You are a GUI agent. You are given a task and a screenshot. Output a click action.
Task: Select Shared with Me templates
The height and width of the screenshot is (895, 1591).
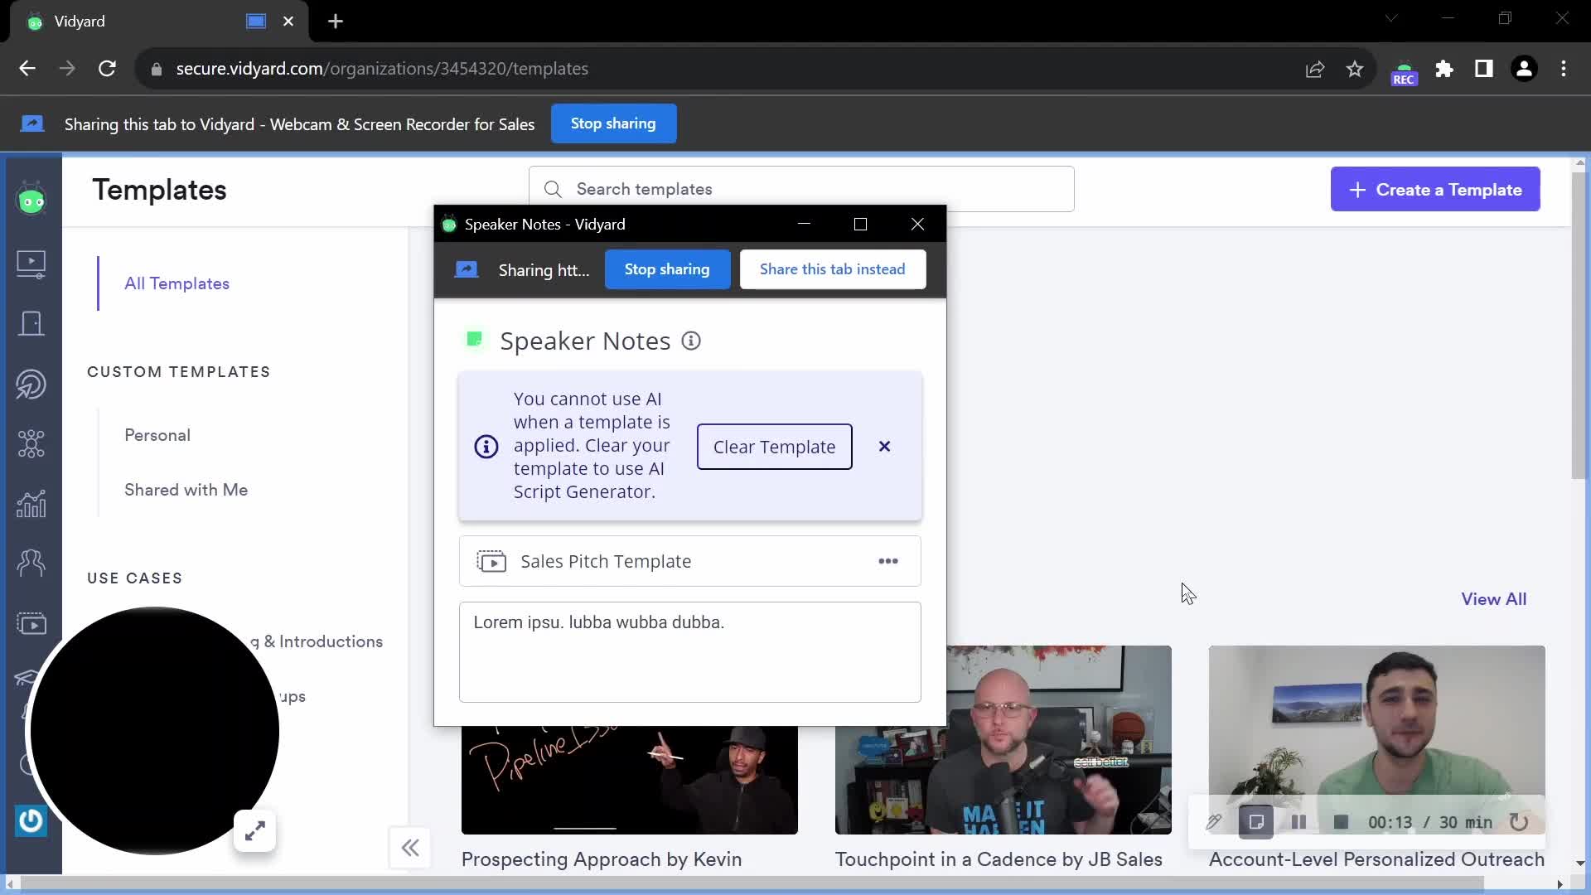(x=186, y=490)
